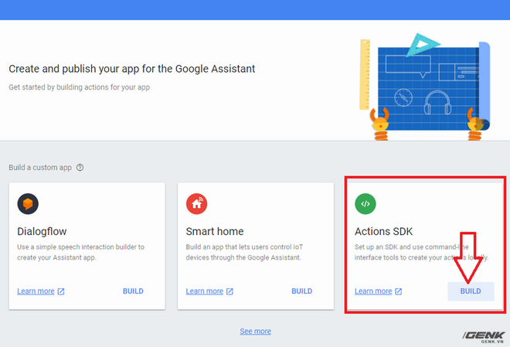
Task: Click Smart home description about IoT devices
Action: pyautogui.click(x=244, y=252)
